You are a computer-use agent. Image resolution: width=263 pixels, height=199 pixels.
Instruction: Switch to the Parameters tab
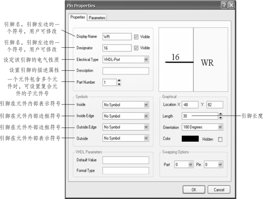tap(97, 18)
